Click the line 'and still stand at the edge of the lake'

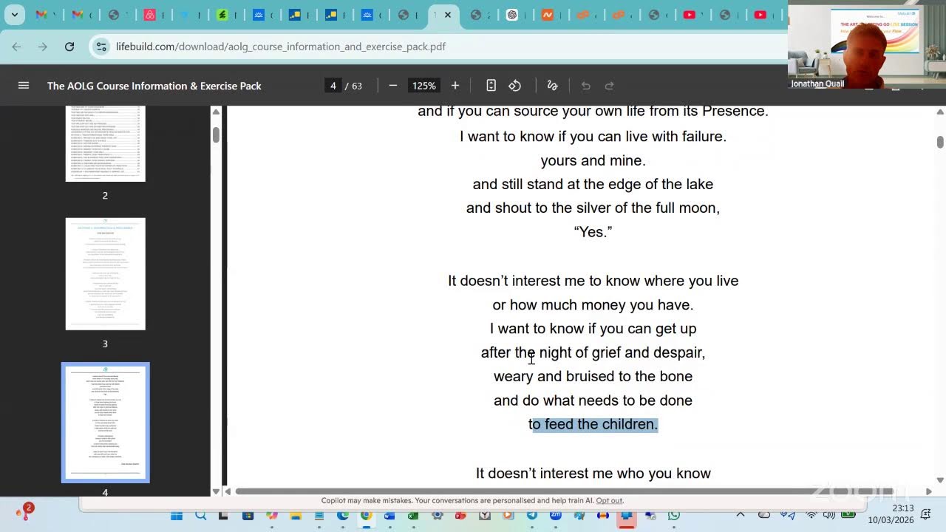pos(593,184)
